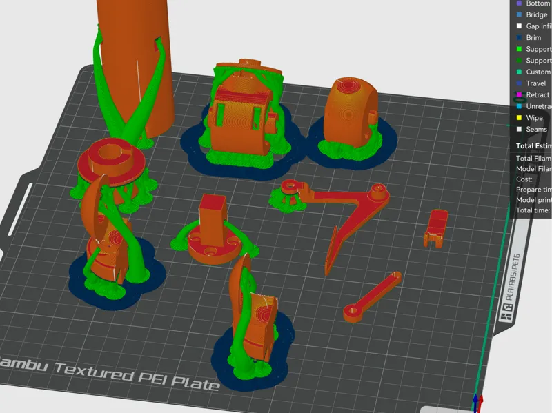Screen dimensions: 552x413
Task: Toggle the Seams legend label
Action: point(537,129)
